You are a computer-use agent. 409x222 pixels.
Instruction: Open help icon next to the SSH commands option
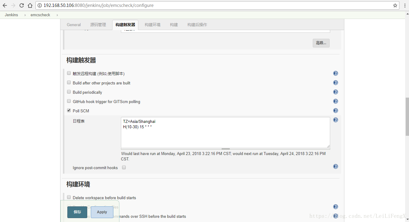[x=336, y=216]
